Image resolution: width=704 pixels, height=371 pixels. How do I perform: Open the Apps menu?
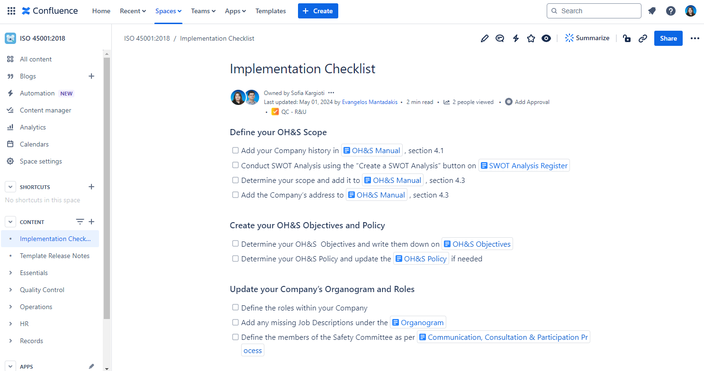(235, 11)
